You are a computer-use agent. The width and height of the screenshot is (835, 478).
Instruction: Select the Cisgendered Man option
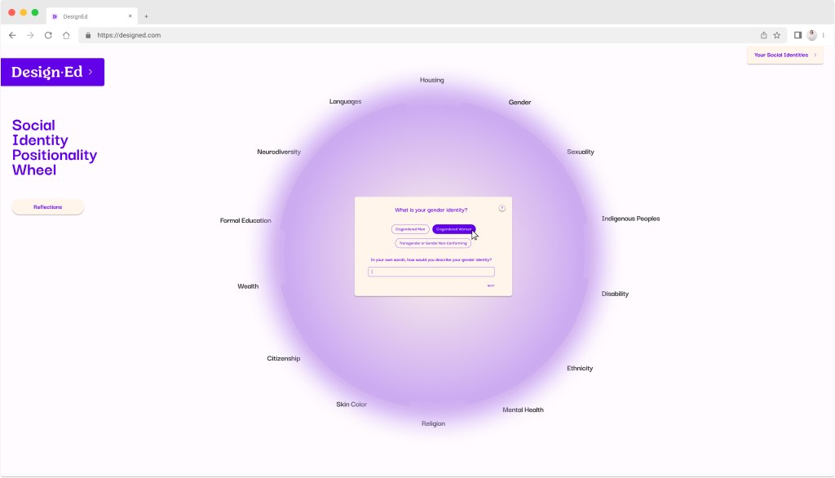(410, 229)
